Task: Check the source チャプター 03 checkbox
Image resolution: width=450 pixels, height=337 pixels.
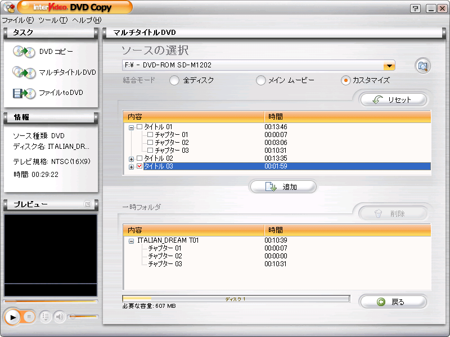Action: (x=150, y=150)
